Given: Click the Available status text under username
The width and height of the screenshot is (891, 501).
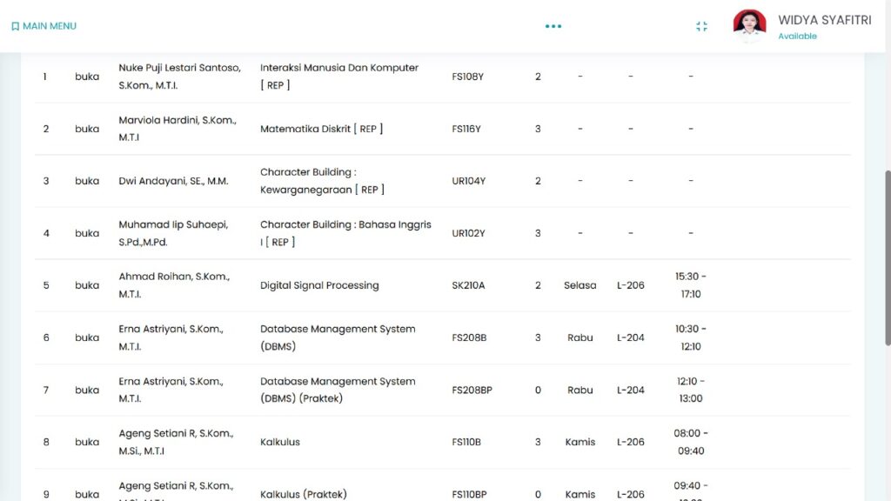Looking at the screenshot, I should [x=797, y=37].
